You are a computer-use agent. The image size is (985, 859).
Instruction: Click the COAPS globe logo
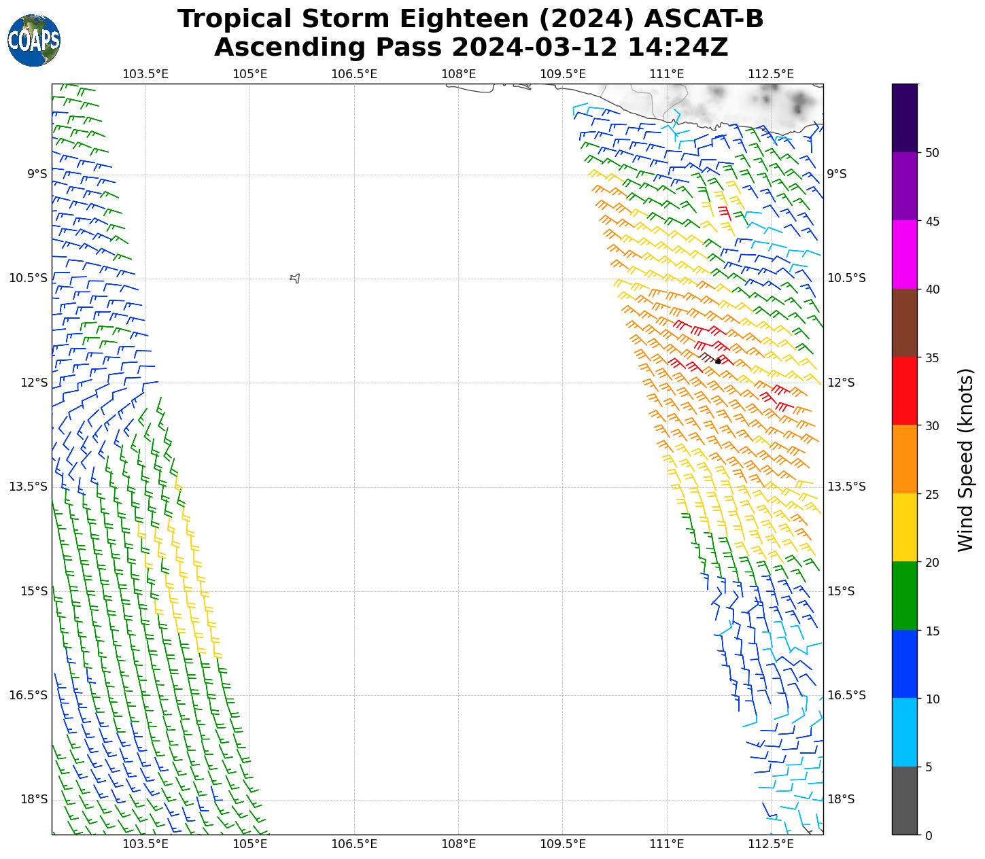click(x=34, y=41)
